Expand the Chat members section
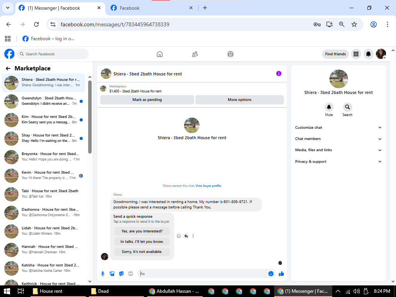The image size is (396, 297). point(338,139)
